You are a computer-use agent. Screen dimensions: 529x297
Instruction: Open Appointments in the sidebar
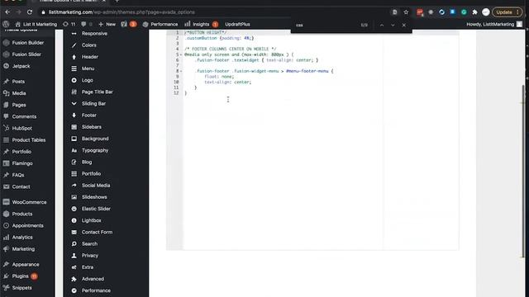(27, 225)
